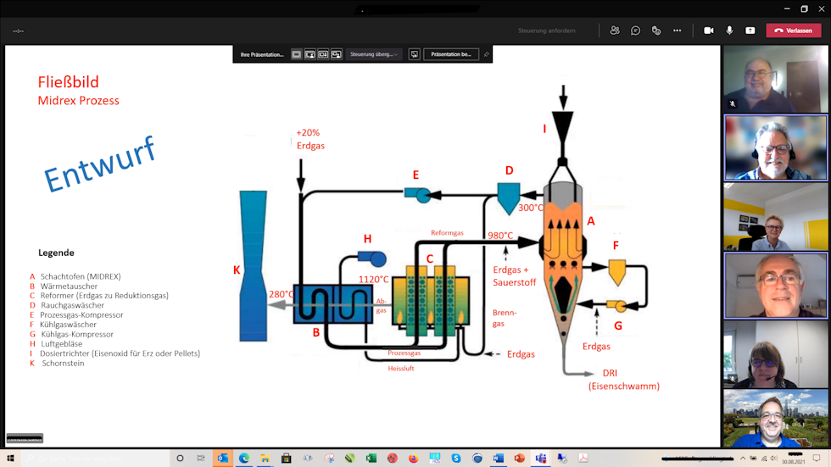The image size is (831, 467).
Task: Click legend entry Rauchgaswäscher
Action: click(x=73, y=305)
